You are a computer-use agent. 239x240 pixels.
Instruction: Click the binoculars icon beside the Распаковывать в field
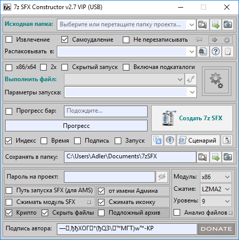coord(203,51)
